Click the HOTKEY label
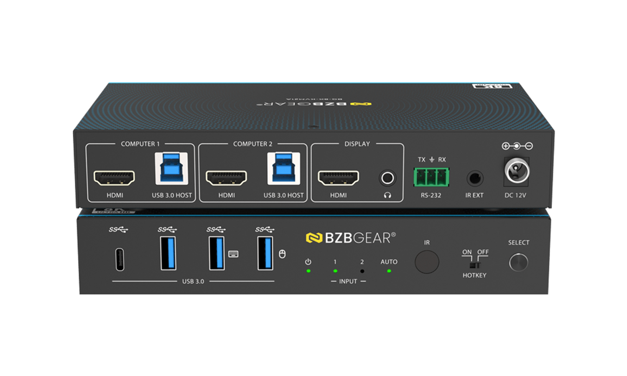This screenshot has width=627, height=376. click(x=474, y=275)
